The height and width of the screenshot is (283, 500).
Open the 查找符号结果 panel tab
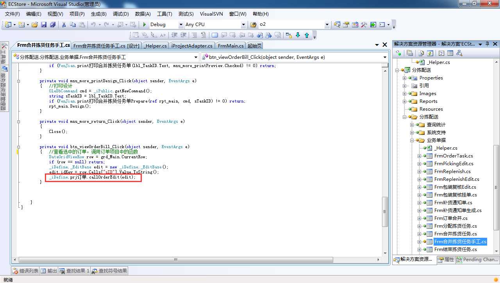109,271
